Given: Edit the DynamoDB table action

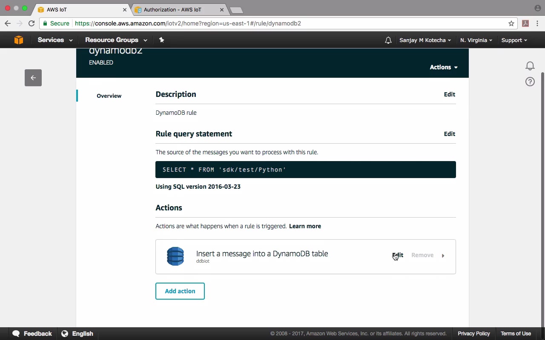Looking at the screenshot, I should (x=398, y=255).
